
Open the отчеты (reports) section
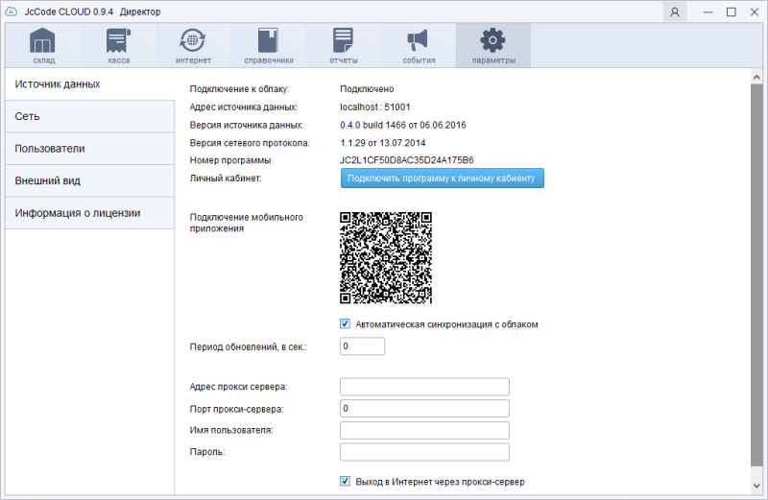(x=344, y=45)
